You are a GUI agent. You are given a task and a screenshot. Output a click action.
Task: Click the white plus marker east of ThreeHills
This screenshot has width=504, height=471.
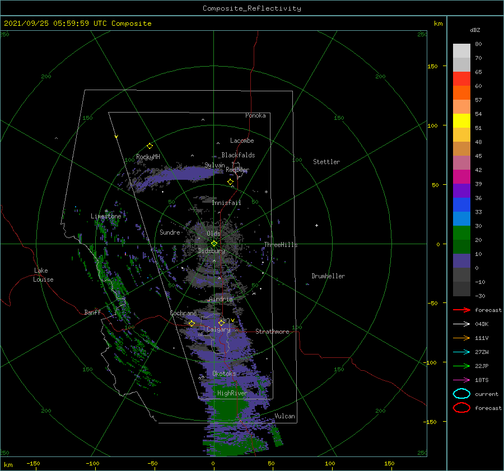pos(316,225)
